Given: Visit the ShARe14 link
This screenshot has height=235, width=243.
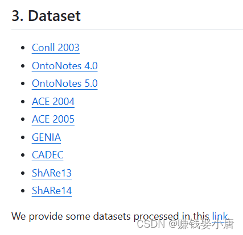Looking at the screenshot, I should pyautogui.click(x=52, y=191).
